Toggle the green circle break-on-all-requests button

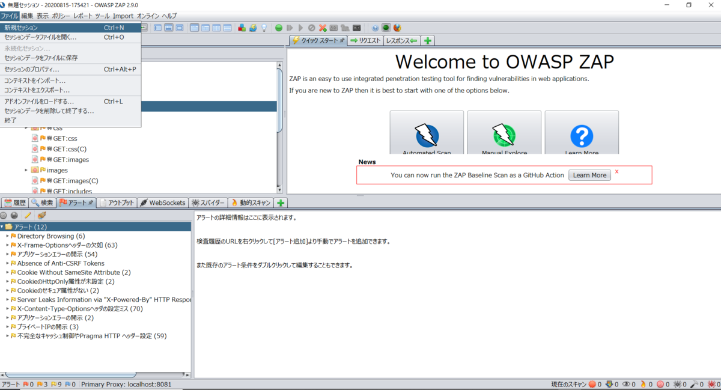coord(279,28)
